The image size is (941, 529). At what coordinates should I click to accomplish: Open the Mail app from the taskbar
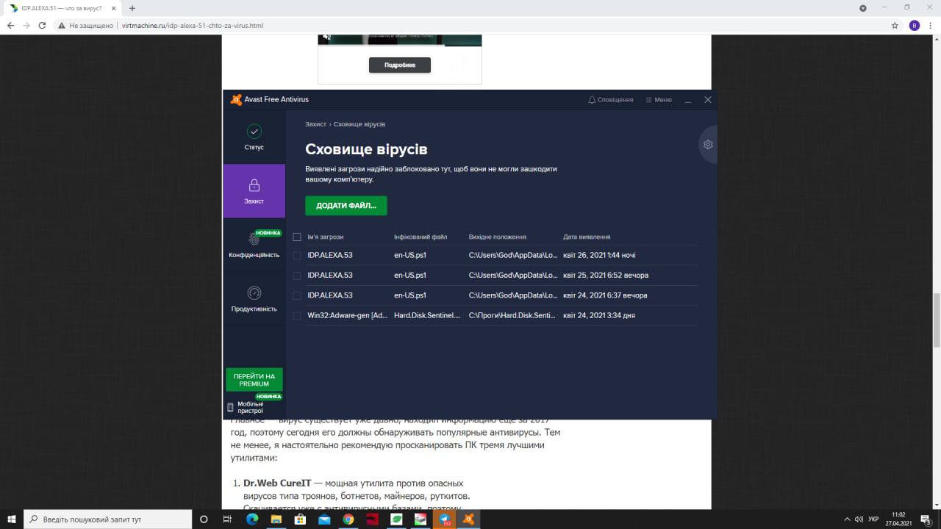324,519
